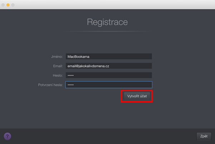Click the Registrace heading

point(107,22)
